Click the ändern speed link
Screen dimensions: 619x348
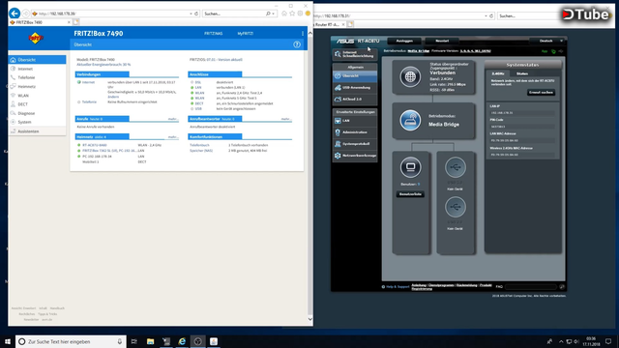pyautogui.click(x=113, y=97)
